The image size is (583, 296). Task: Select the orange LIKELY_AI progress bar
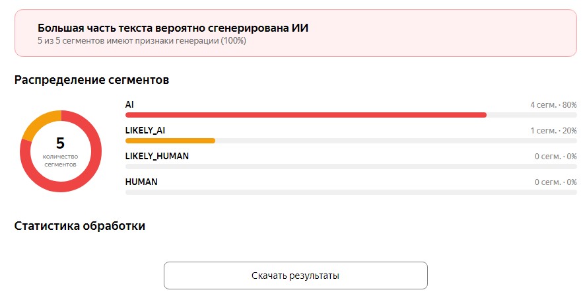pyautogui.click(x=170, y=141)
